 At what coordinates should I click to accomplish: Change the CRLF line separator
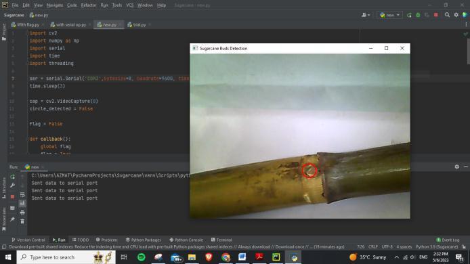(373, 247)
